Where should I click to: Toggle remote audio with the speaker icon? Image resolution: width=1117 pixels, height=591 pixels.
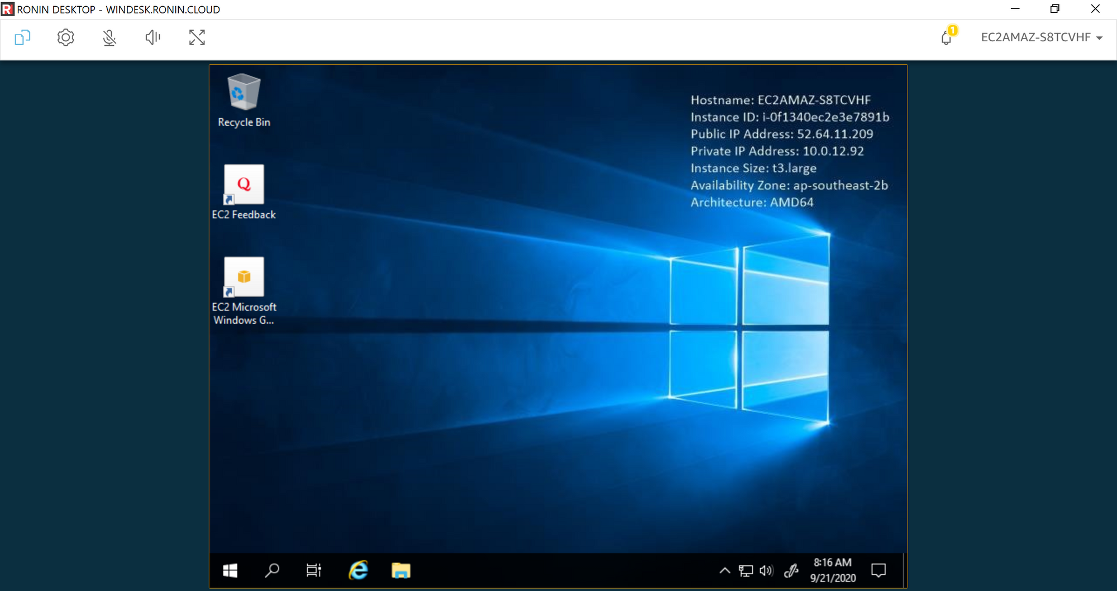(x=152, y=37)
